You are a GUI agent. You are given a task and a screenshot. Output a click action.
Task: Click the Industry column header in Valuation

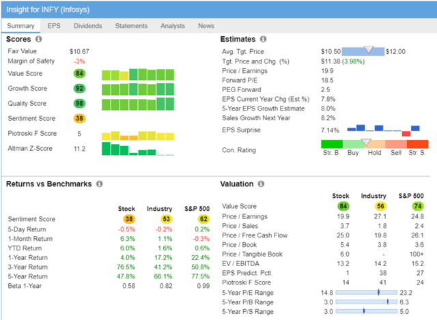tap(373, 196)
